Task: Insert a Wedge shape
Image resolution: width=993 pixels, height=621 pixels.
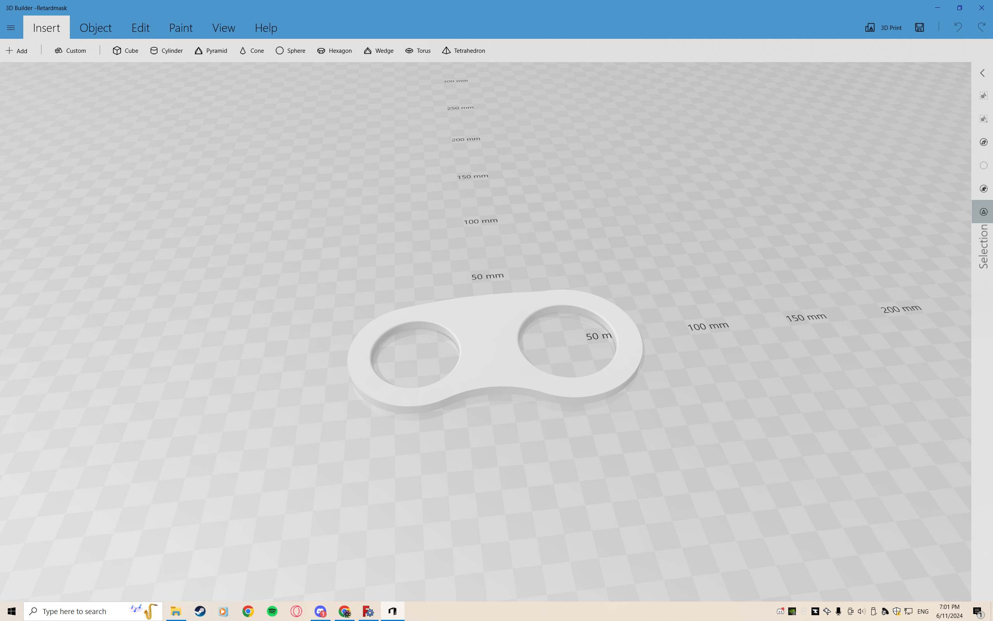Action: [x=378, y=50]
